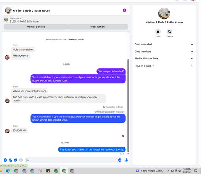
Task: Click the quoted 'Where are you exactly located?' reply preview
Action: (x=109, y=112)
